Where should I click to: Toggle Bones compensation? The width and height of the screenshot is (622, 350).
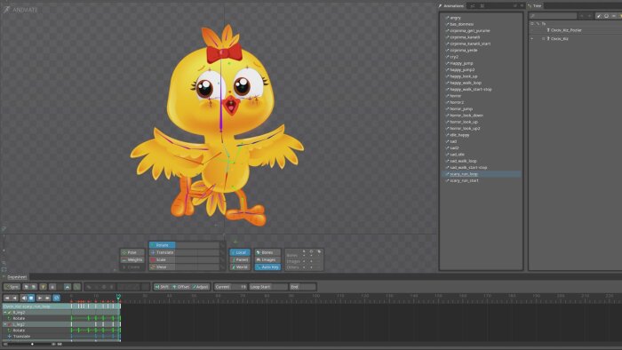[267, 252]
